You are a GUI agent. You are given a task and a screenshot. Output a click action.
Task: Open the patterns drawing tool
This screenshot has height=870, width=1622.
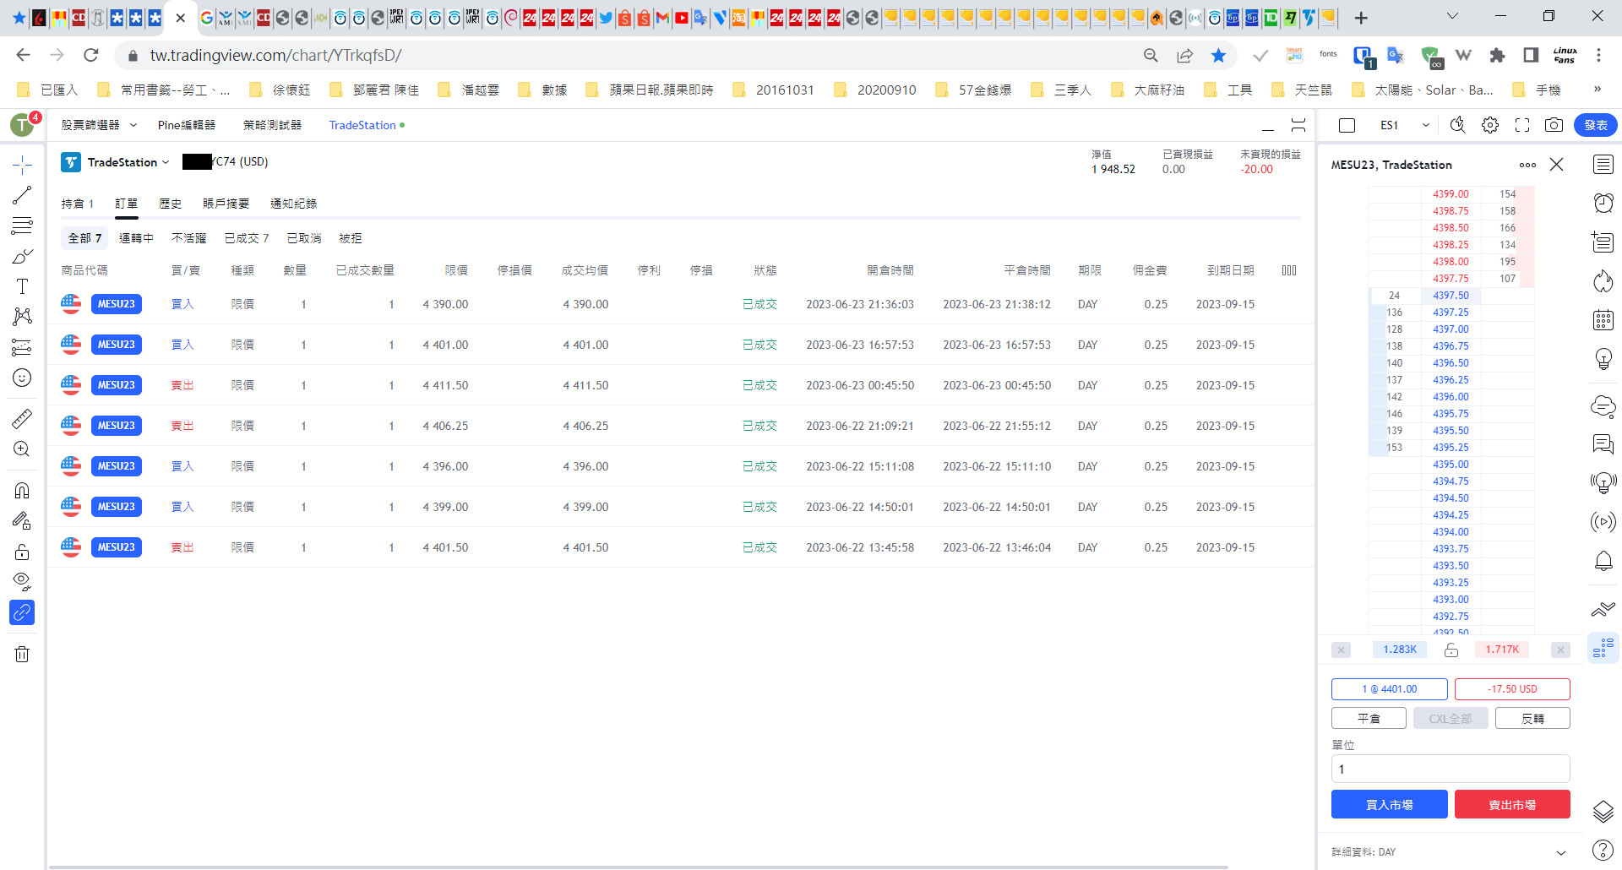click(x=22, y=317)
